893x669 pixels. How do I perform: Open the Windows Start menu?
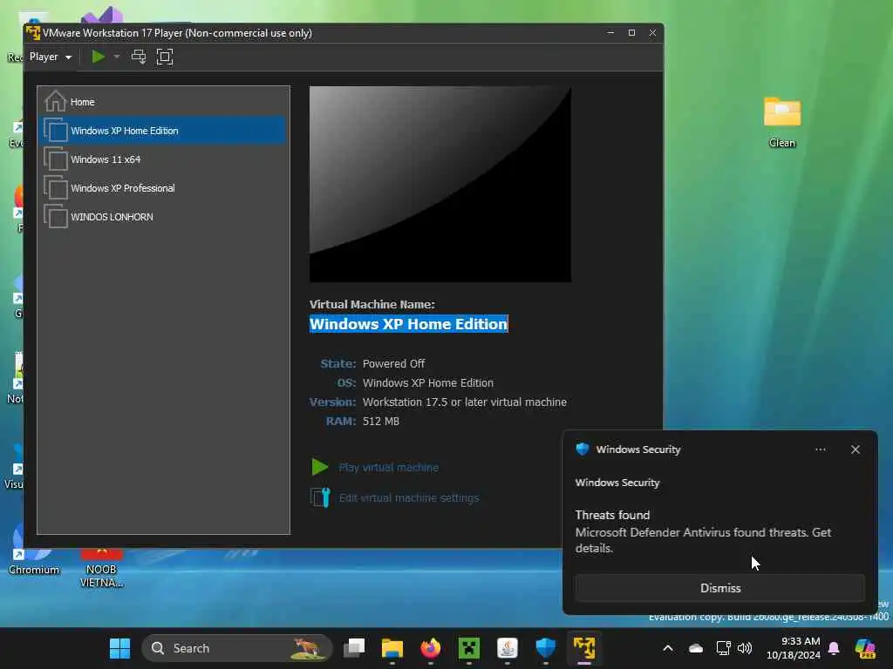tap(119, 648)
